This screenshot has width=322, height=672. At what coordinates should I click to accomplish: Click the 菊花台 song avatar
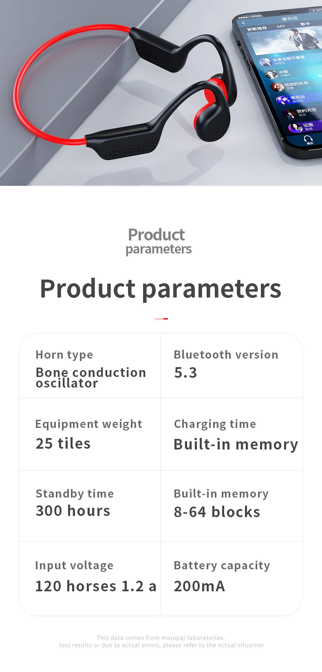click(x=283, y=100)
